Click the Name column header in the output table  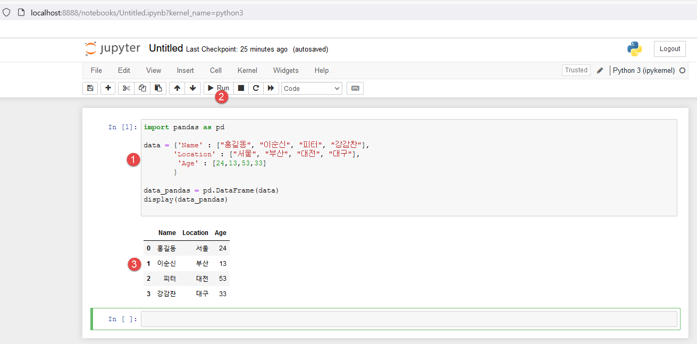click(167, 233)
